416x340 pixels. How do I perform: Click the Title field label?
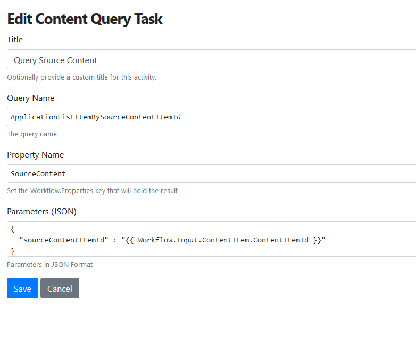point(15,40)
